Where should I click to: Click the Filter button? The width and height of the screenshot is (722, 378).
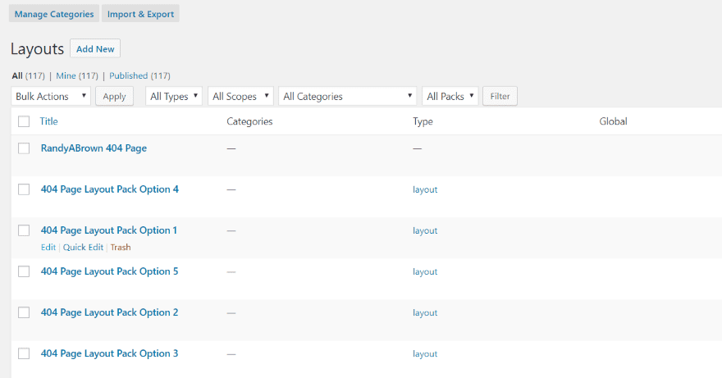(x=500, y=96)
